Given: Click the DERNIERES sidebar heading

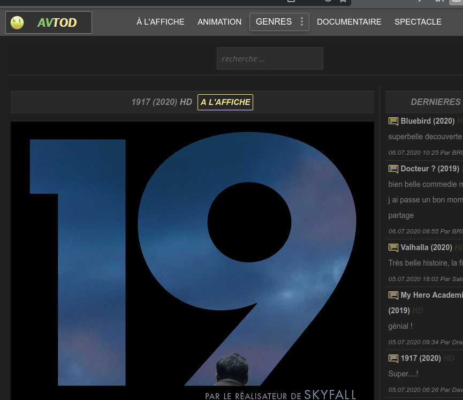Looking at the screenshot, I should 436,102.
